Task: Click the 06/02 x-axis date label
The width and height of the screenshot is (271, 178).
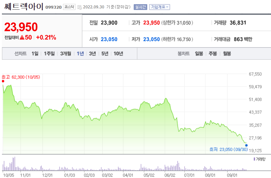Action: tap(170, 175)
